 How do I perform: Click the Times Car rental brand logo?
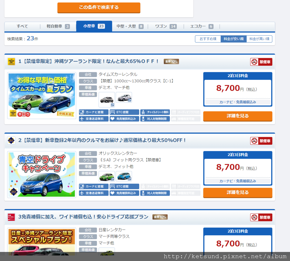[x=11, y=61]
